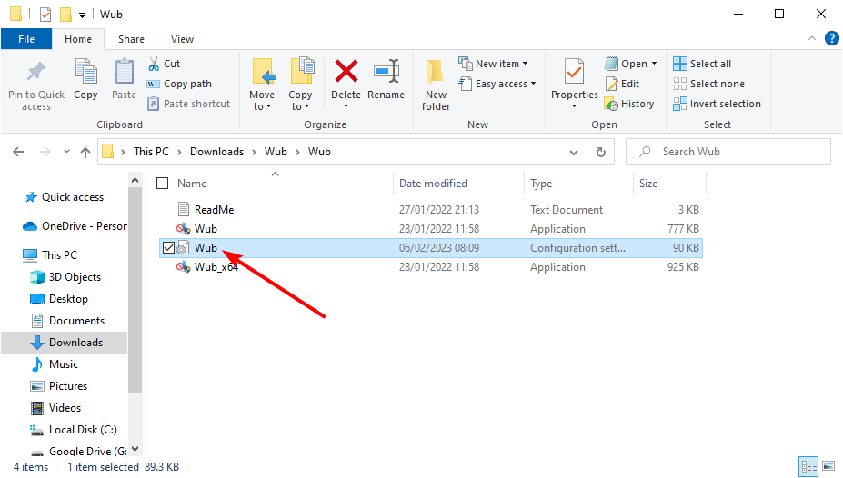Click the red Delete X icon

point(346,72)
